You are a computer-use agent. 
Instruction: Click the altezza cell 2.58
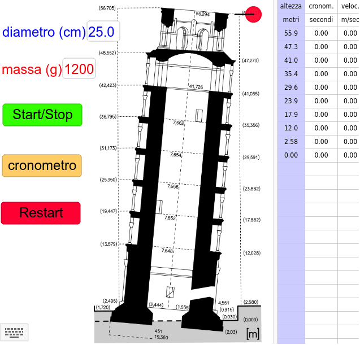point(291,142)
